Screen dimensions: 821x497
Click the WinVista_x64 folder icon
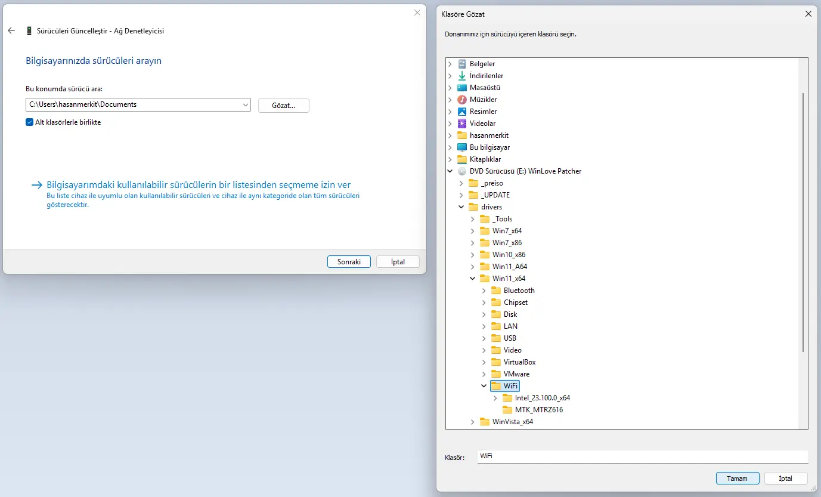coord(485,422)
